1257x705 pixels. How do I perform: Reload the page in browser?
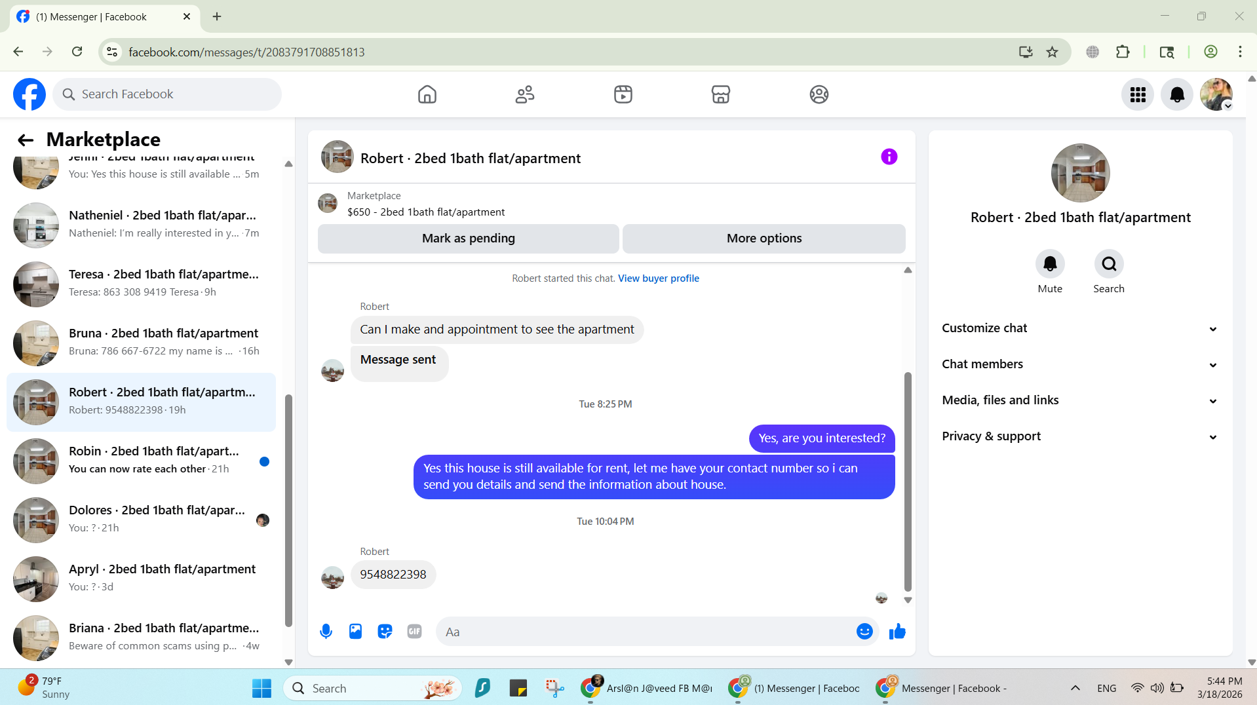(x=77, y=52)
